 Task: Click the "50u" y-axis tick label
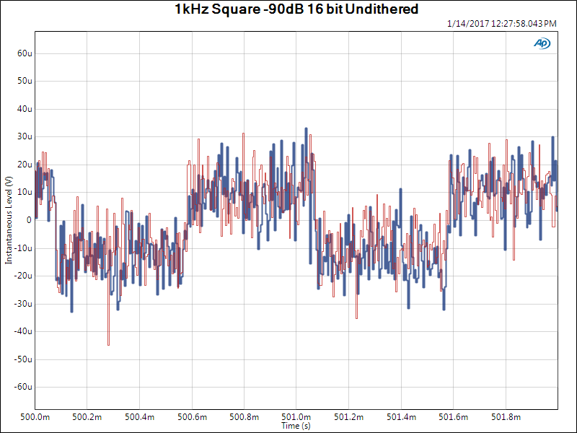(25, 81)
